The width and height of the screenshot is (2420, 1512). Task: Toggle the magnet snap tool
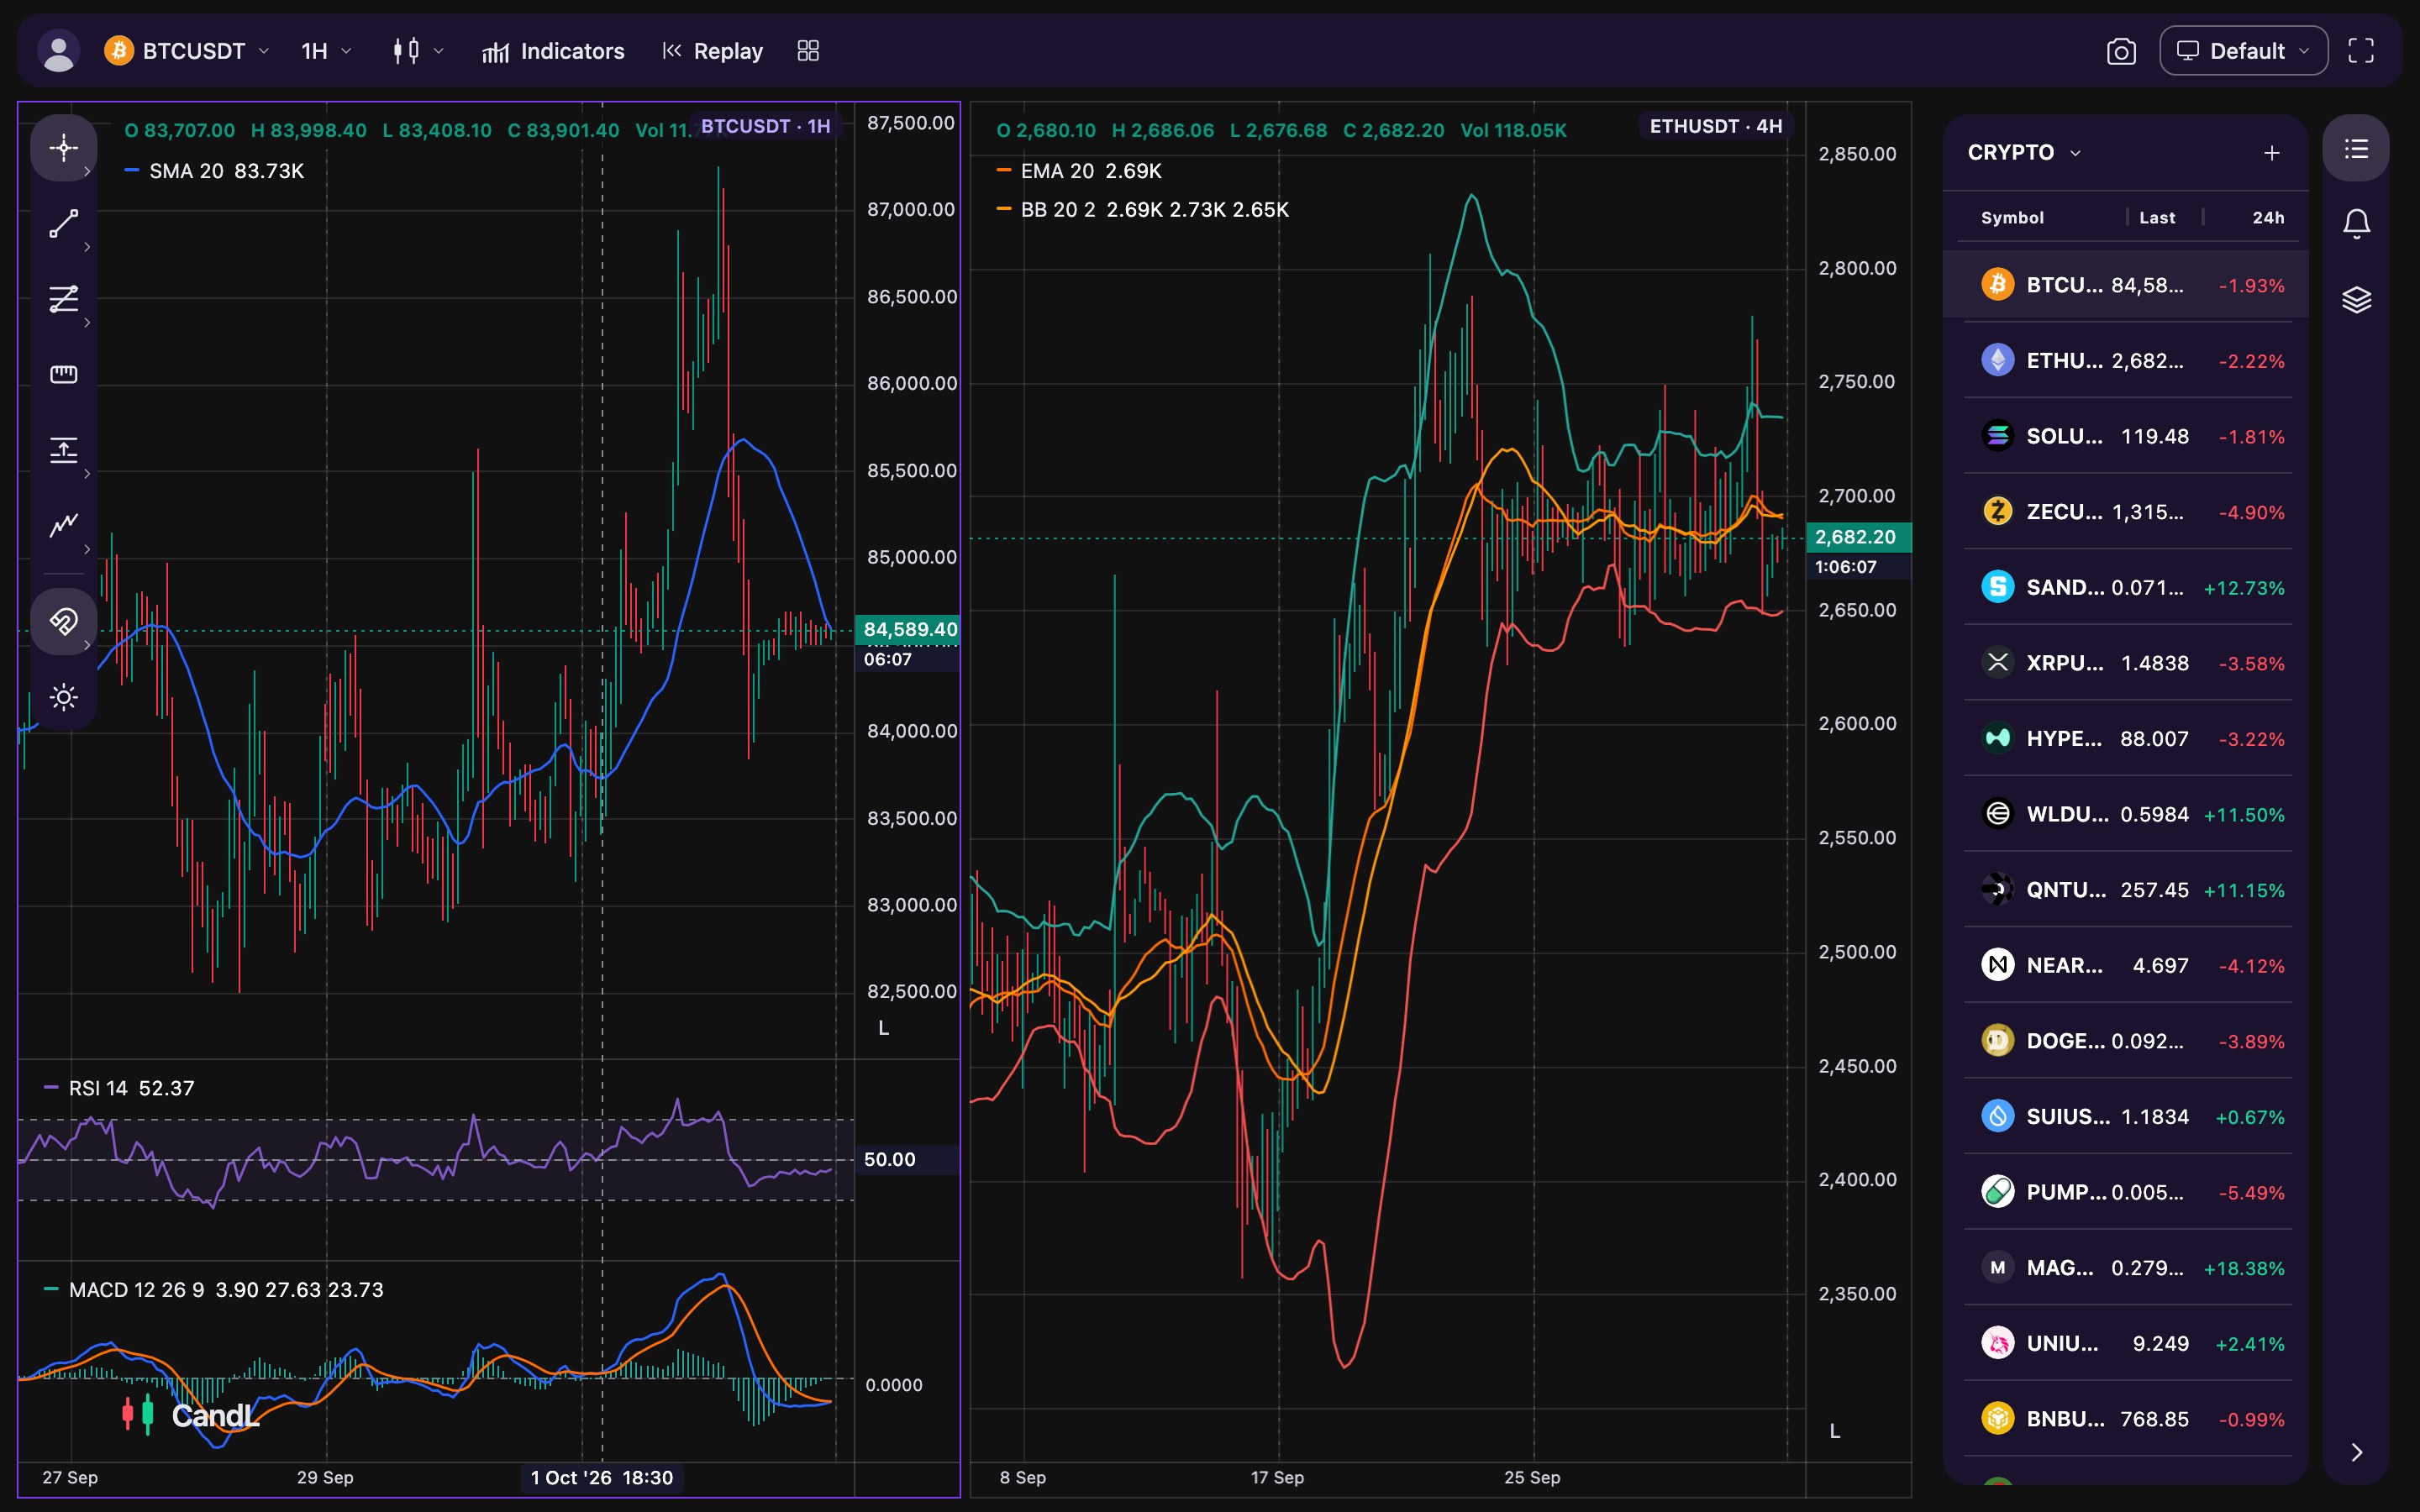(64, 622)
